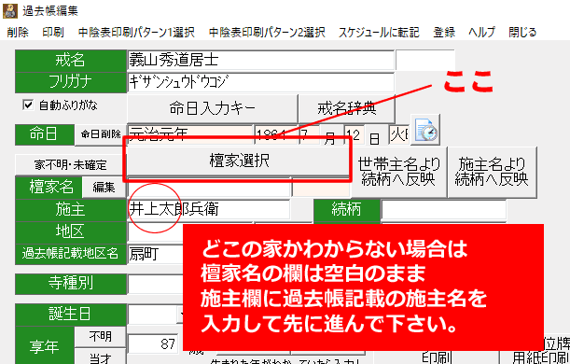Click the app icon in title bar
Viewport: 570px width, 364px height.
10,11
